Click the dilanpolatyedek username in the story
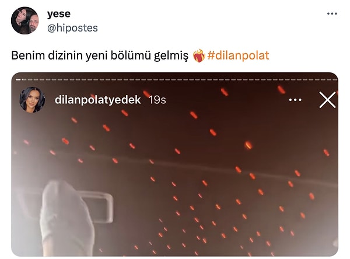 [x=97, y=100]
